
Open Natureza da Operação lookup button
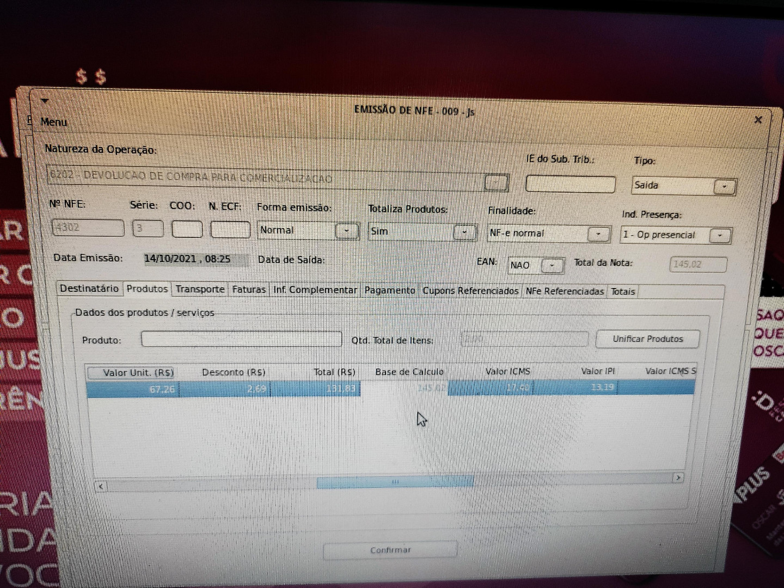click(x=496, y=183)
